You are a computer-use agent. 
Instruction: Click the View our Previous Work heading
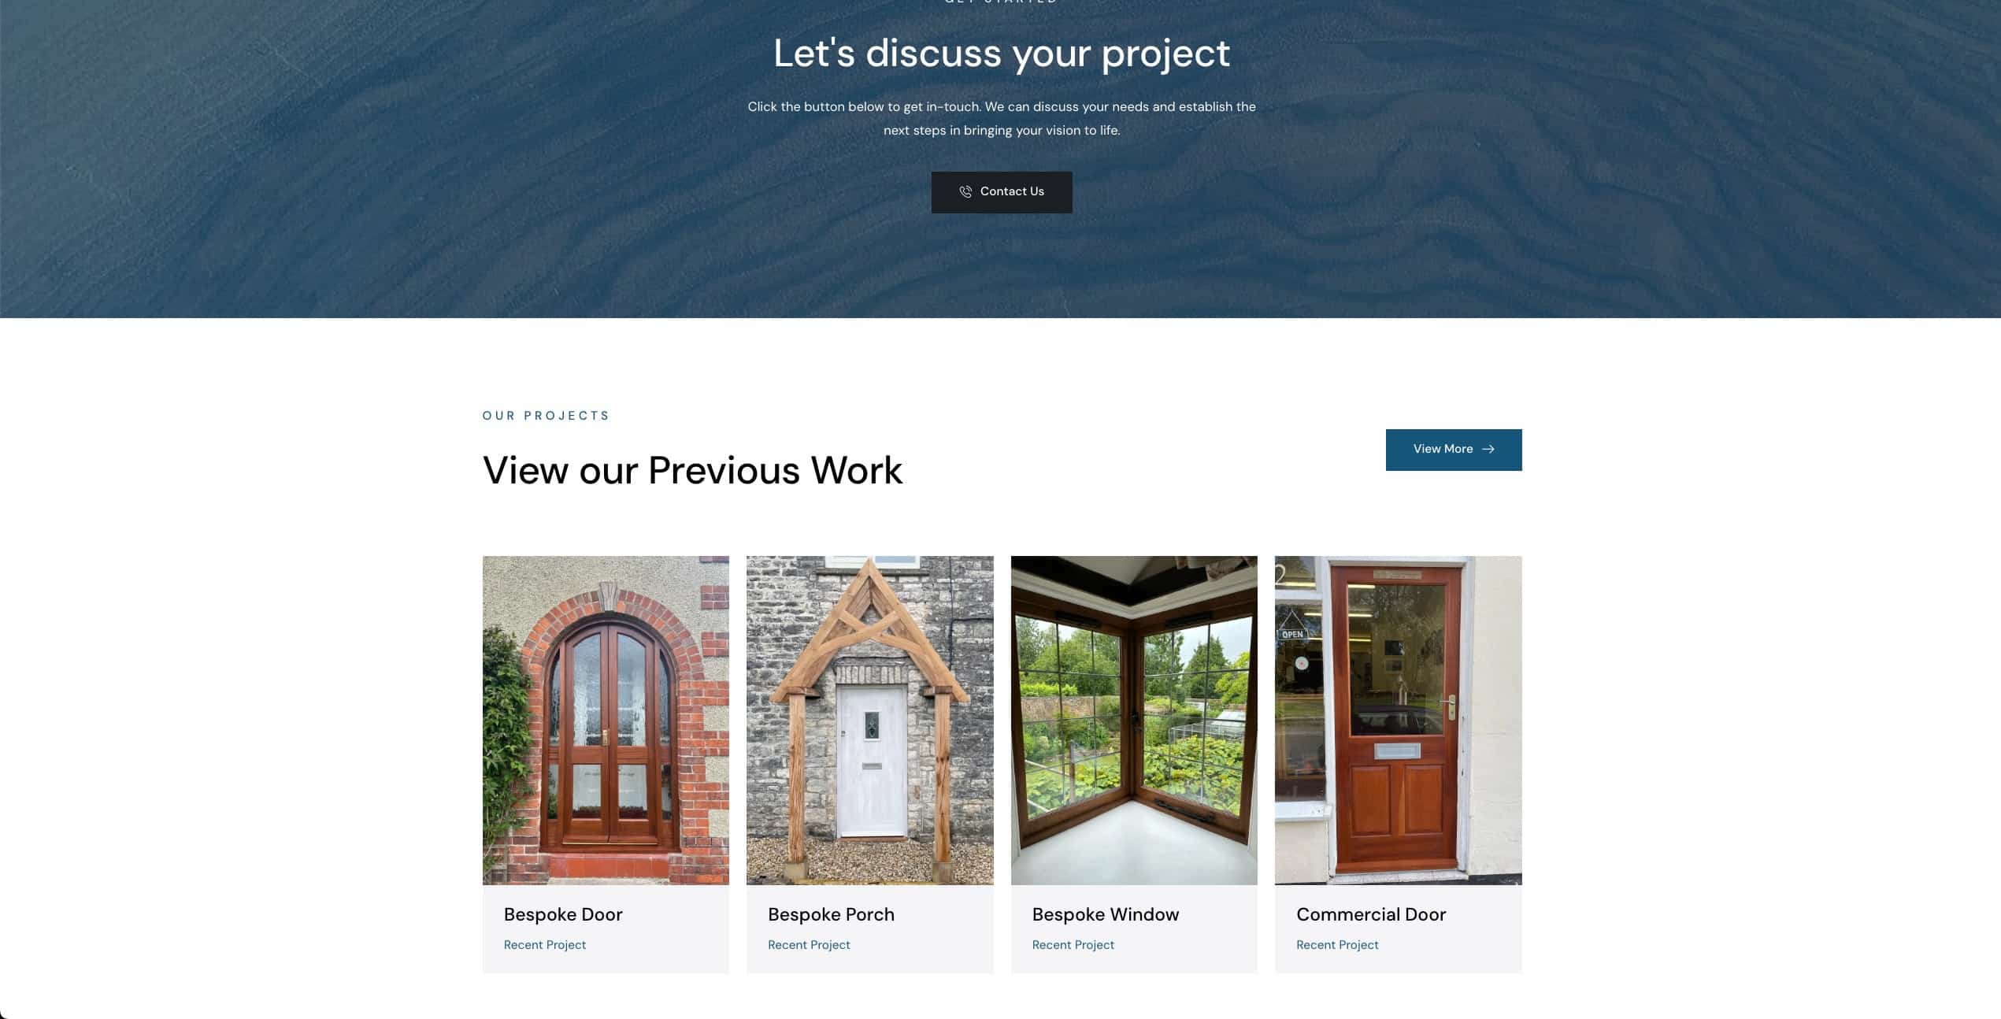pyautogui.click(x=692, y=470)
